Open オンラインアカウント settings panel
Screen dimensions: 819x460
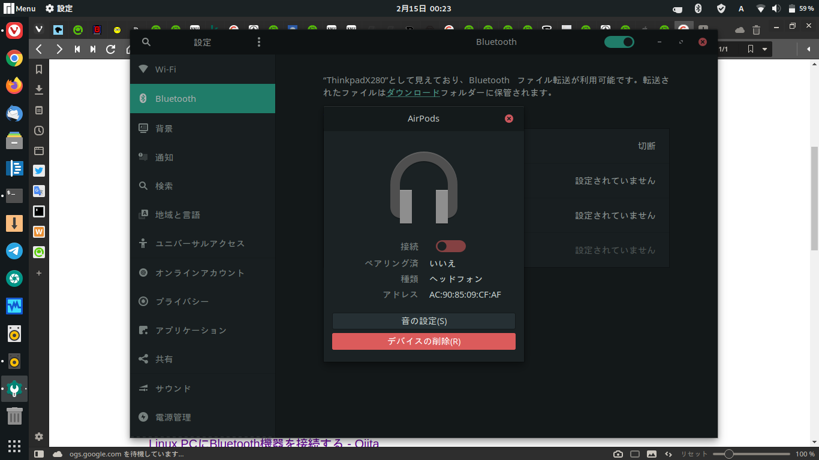(x=203, y=273)
